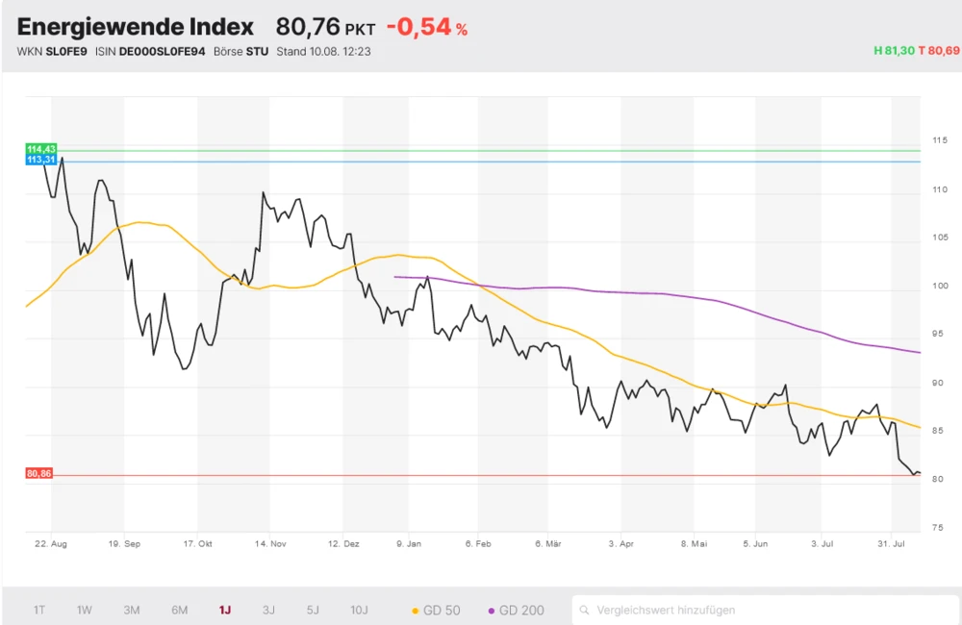Click the purple GD 200 dot
The height and width of the screenshot is (625, 962).
(492, 611)
